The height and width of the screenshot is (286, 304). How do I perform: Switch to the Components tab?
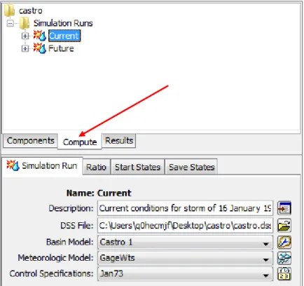tap(30, 141)
